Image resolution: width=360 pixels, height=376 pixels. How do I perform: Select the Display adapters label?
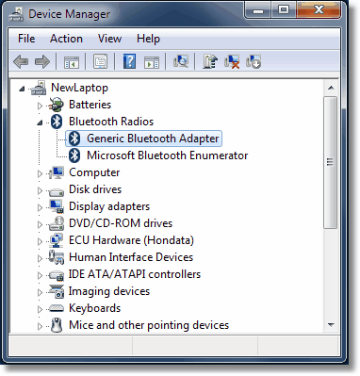click(x=109, y=206)
